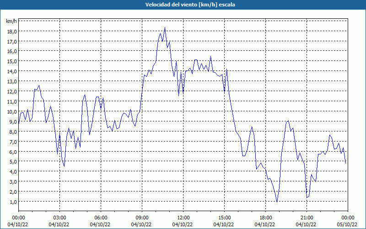The image size is (366, 229).
Task: Select the 8,0 y-axis value
Action: click(13, 132)
